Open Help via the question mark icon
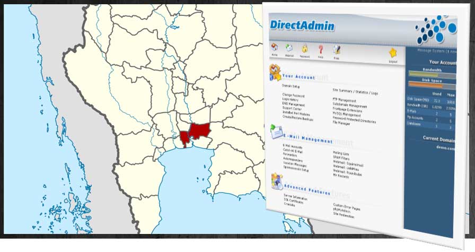The width and height of the screenshot is (475, 252). coord(321,50)
